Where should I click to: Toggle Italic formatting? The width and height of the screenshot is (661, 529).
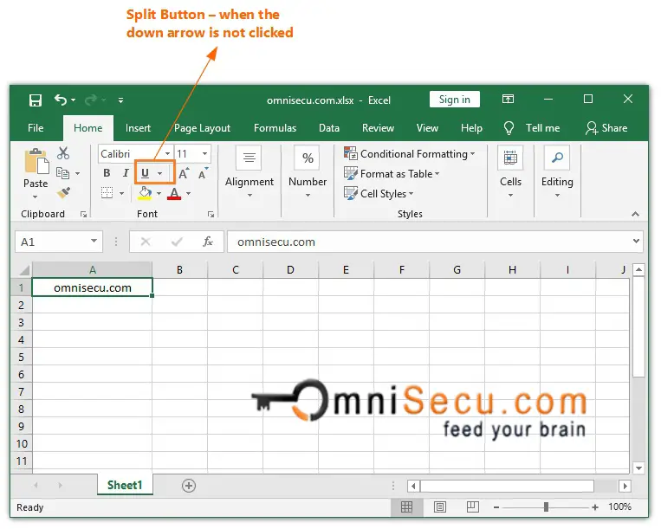(126, 173)
